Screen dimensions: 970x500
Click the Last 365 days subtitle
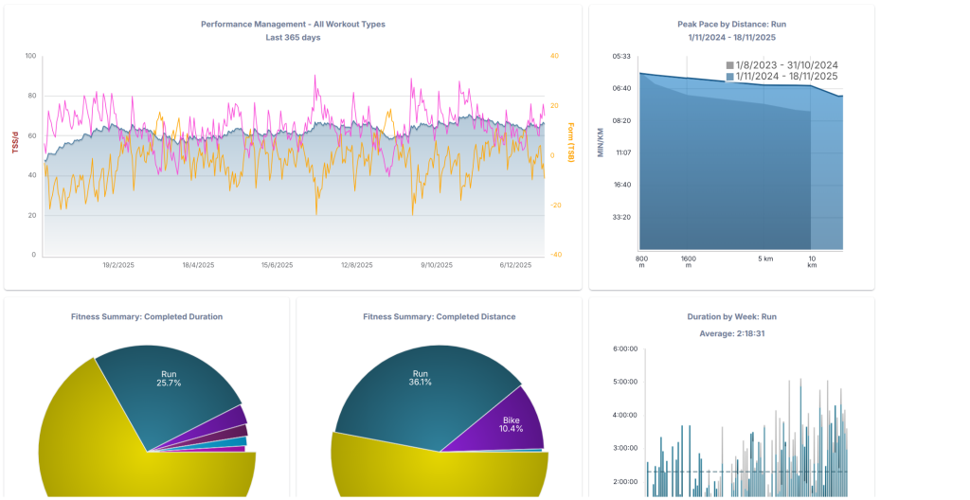point(293,38)
